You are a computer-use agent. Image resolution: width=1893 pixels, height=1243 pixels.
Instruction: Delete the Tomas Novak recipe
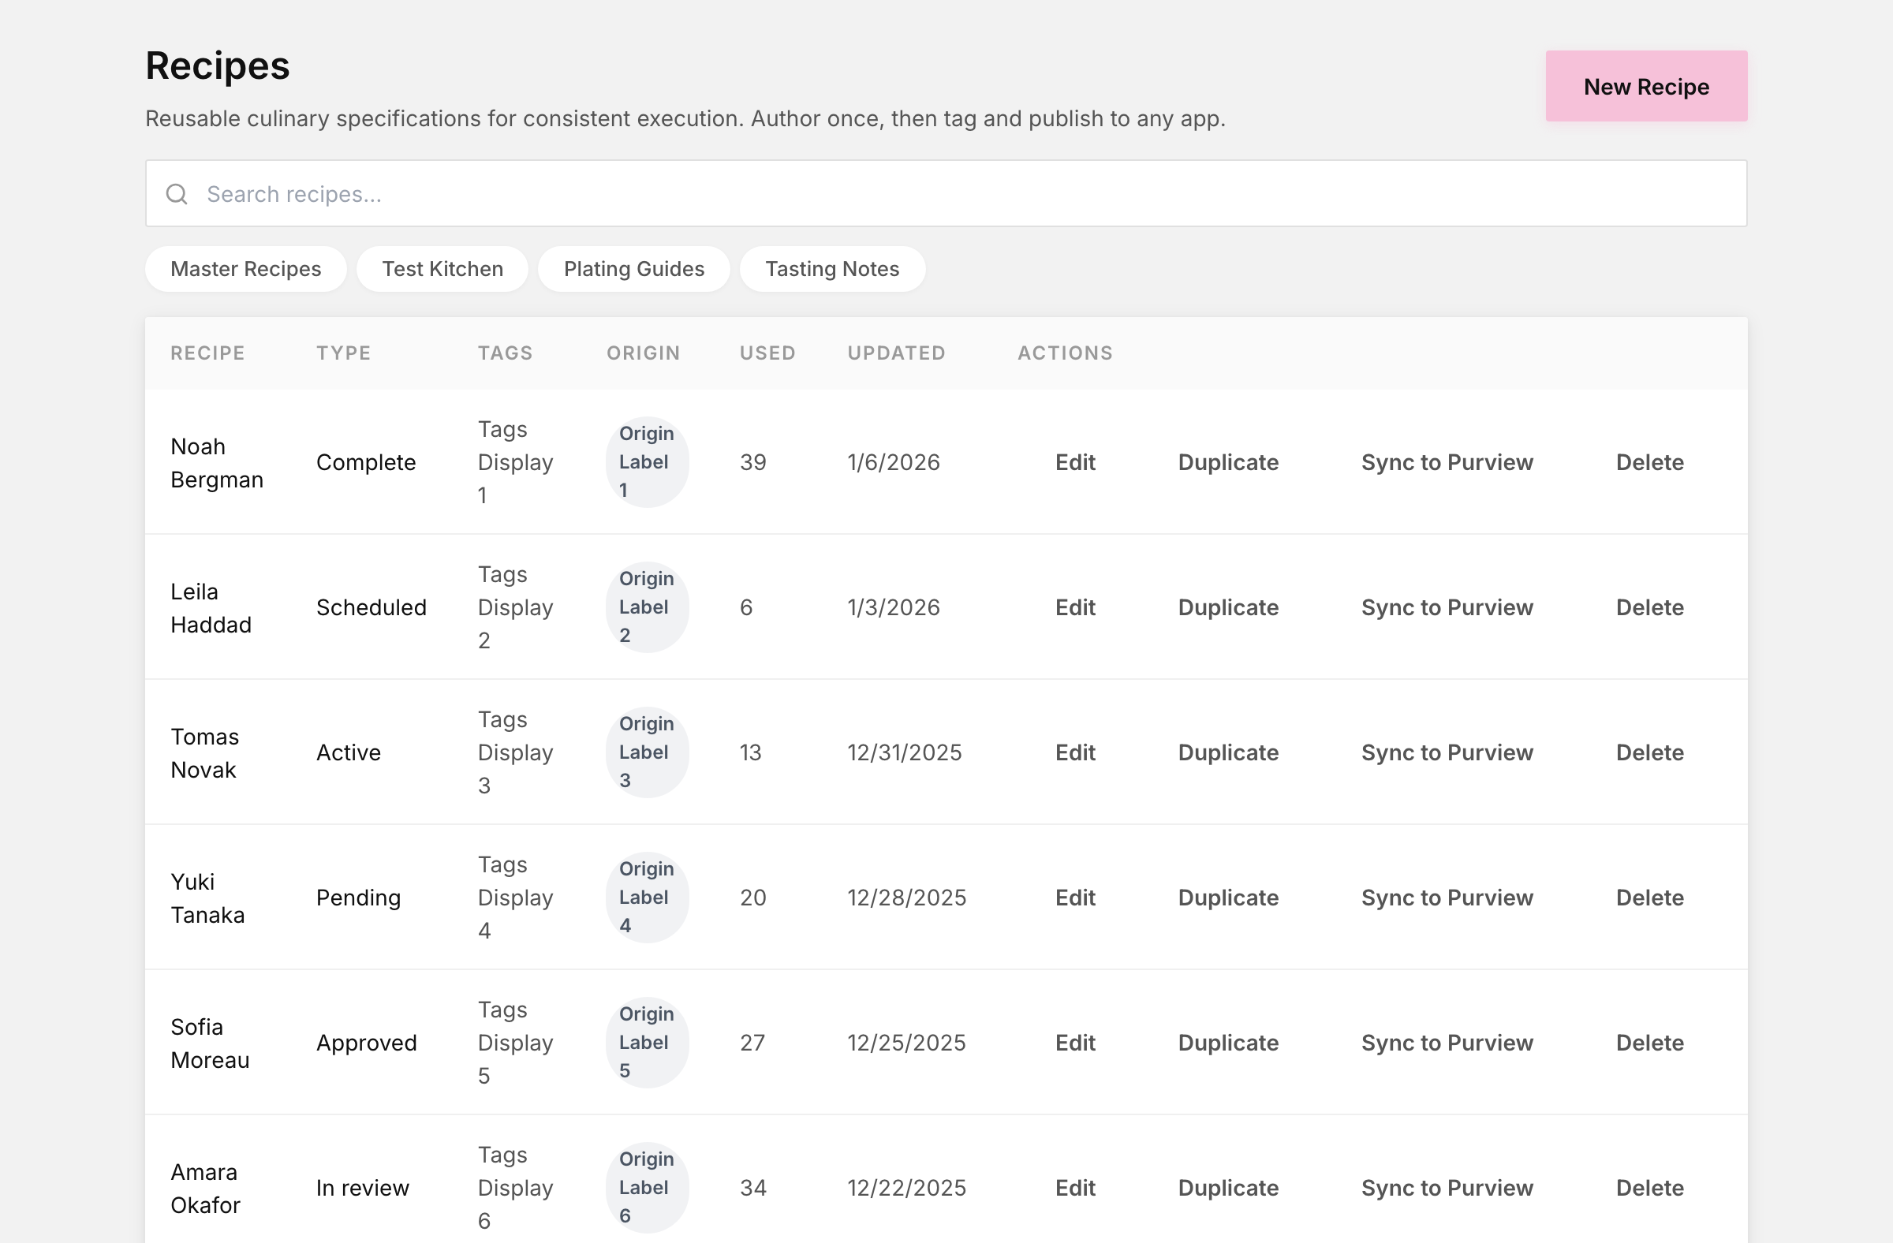pyautogui.click(x=1649, y=752)
